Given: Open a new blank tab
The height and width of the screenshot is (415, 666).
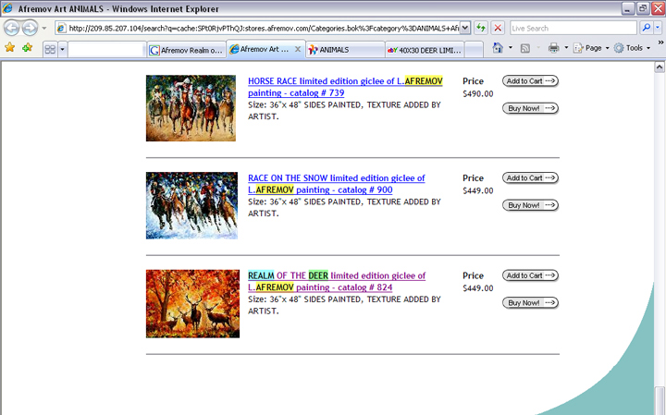Looking at the screenshot, I should 474,50.
